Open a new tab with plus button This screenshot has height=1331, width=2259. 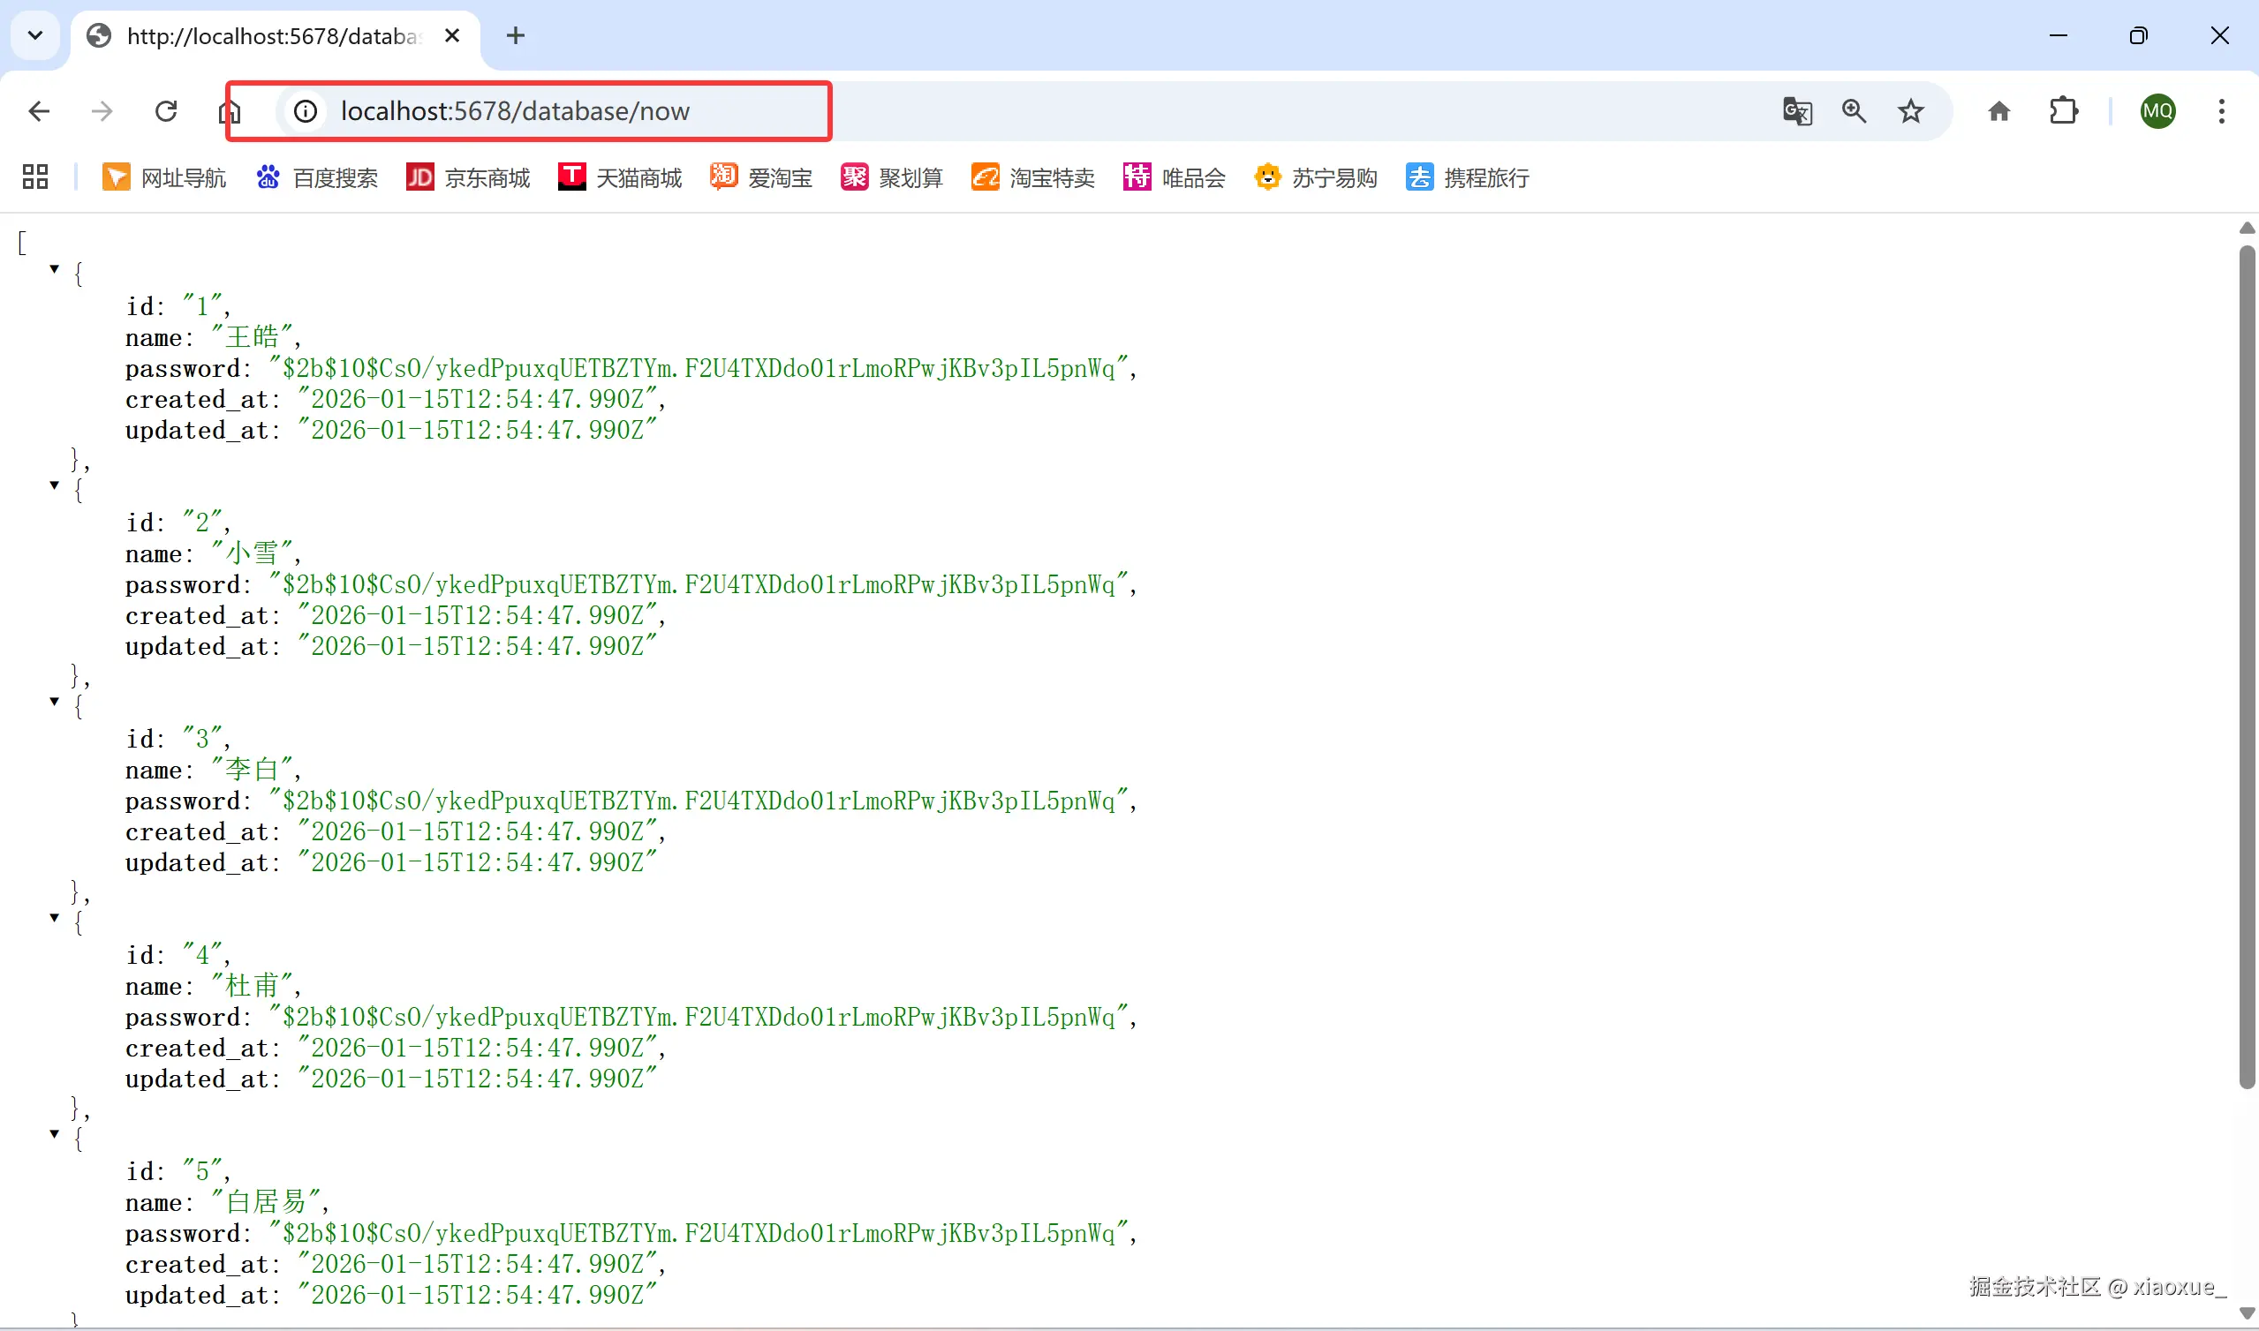tap(515, 36)
